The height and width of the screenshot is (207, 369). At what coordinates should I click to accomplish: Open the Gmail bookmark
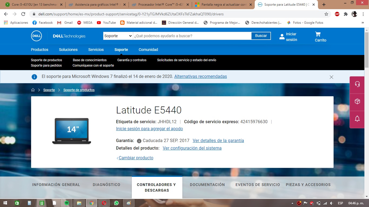point(65,23)
